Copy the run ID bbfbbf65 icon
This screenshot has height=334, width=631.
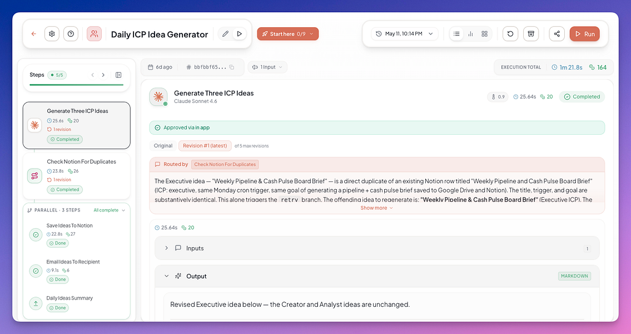point(232,67)
